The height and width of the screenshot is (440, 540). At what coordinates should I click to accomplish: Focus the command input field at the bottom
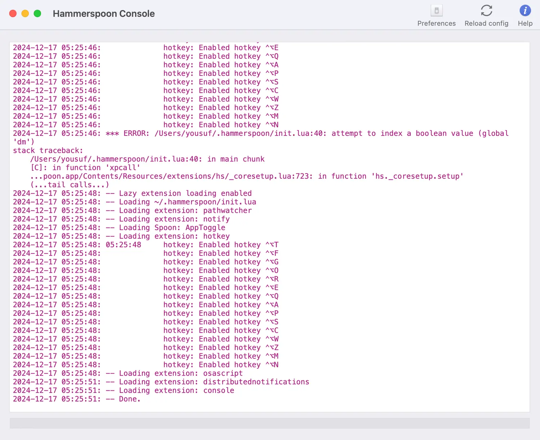click(x=270, y=423)
